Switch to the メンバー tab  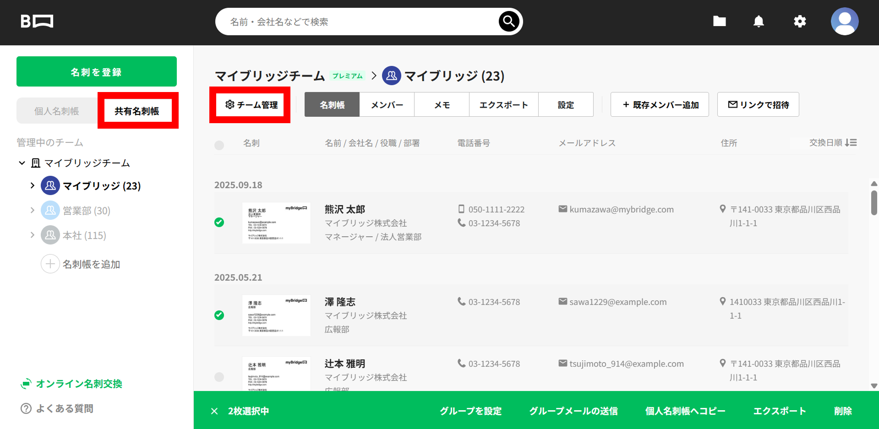(x=387, y=104)
